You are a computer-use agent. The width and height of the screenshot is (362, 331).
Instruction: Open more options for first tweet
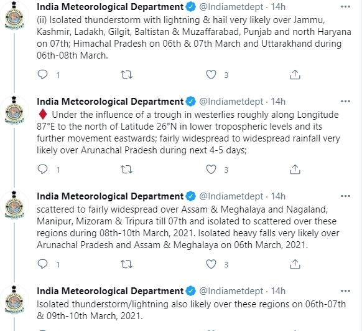point(345,7)
